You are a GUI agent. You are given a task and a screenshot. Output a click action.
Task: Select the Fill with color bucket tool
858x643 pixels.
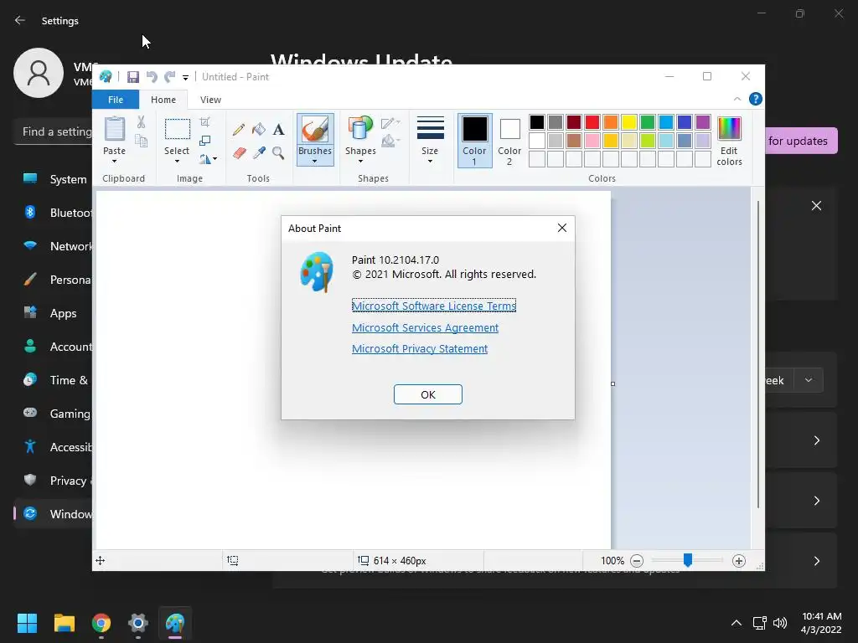[x=258, y=130]
